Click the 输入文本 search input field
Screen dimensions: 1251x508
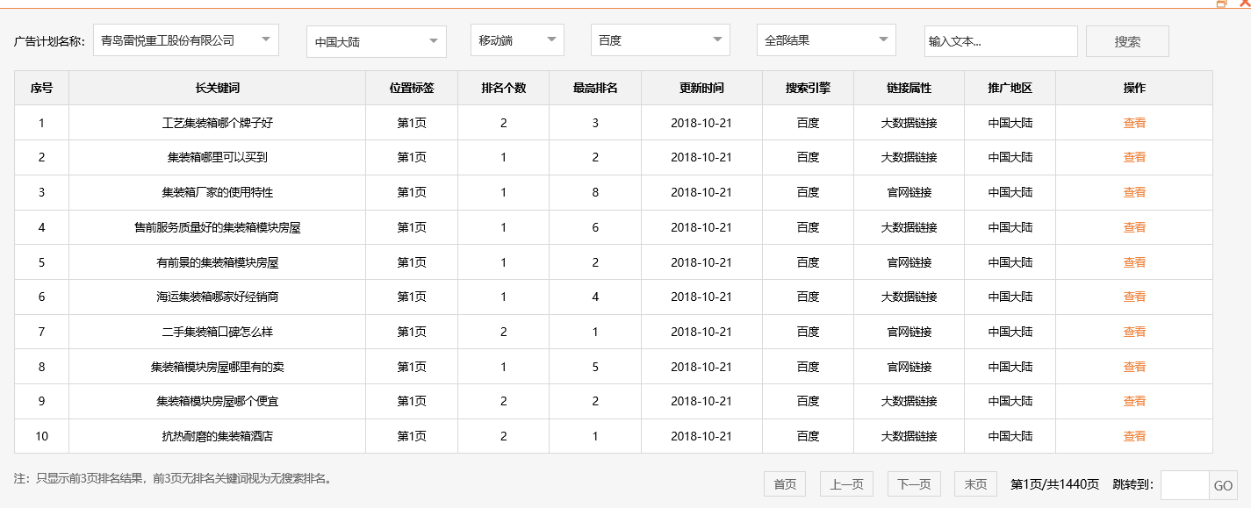tap(1001, 40)
